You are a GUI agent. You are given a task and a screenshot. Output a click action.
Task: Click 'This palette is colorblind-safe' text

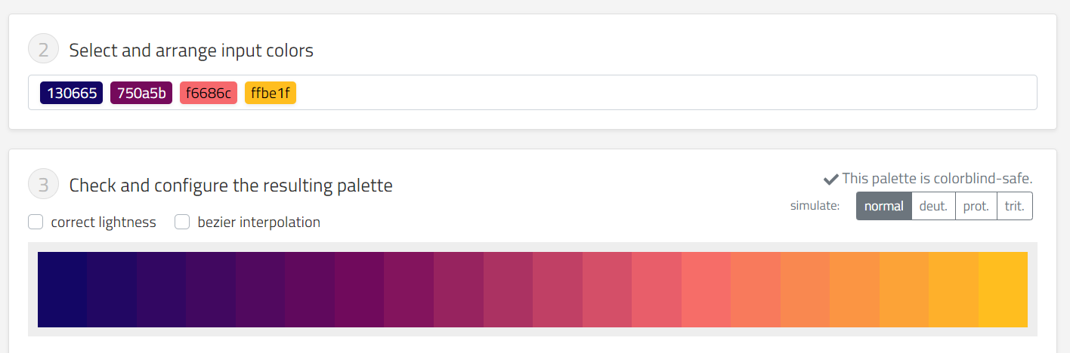pyautogui.click(x=937, y=179)
